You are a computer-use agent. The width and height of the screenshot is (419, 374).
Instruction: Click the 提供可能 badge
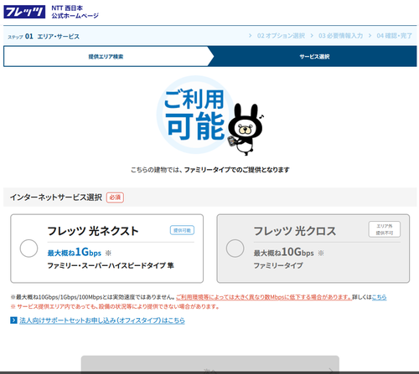pos(182,230)
